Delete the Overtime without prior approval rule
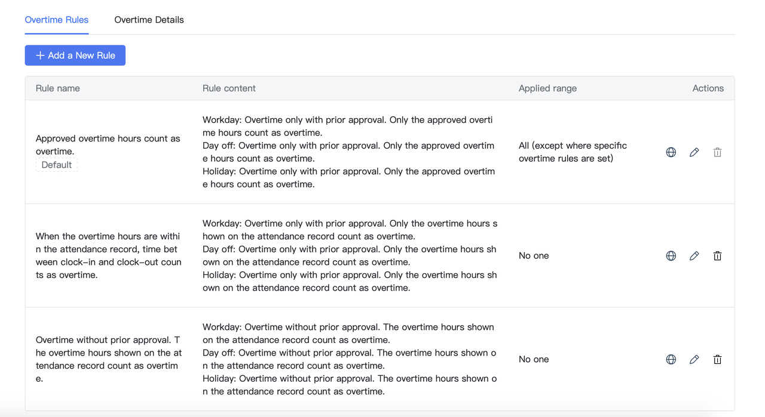 pyautogui.click(x=717, y=360)
